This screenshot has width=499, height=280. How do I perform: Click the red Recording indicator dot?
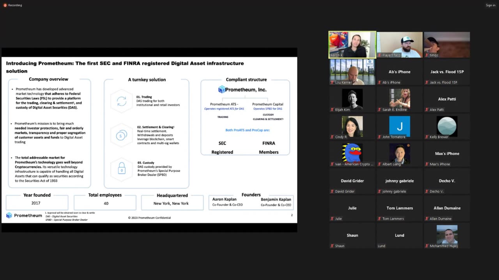5,5
